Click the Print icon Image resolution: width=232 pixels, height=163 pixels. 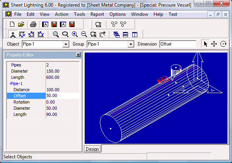(33, 24)
